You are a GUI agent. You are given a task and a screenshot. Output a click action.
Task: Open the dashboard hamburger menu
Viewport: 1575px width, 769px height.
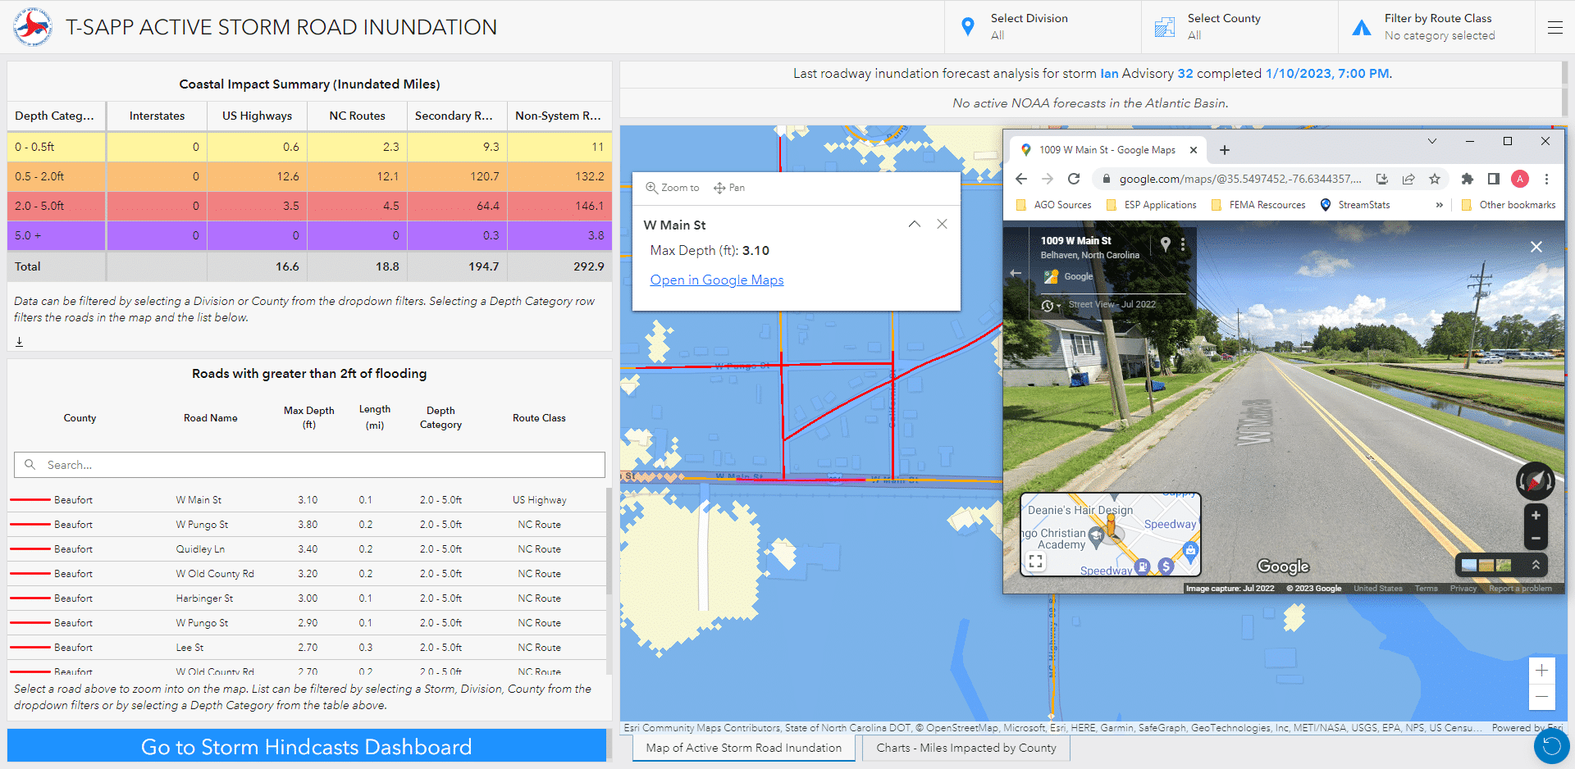[x=1555, y=27]
